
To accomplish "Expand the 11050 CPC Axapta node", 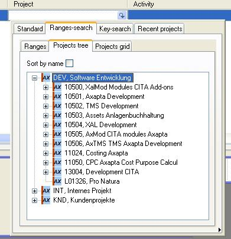I will (x=45, y=162).
